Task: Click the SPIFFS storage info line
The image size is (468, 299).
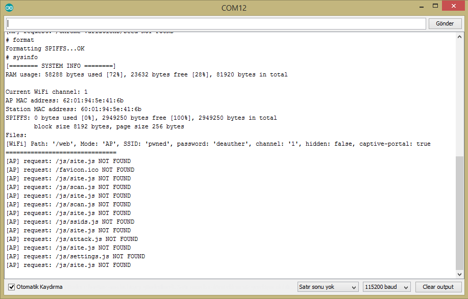Action: coord(141,118)
